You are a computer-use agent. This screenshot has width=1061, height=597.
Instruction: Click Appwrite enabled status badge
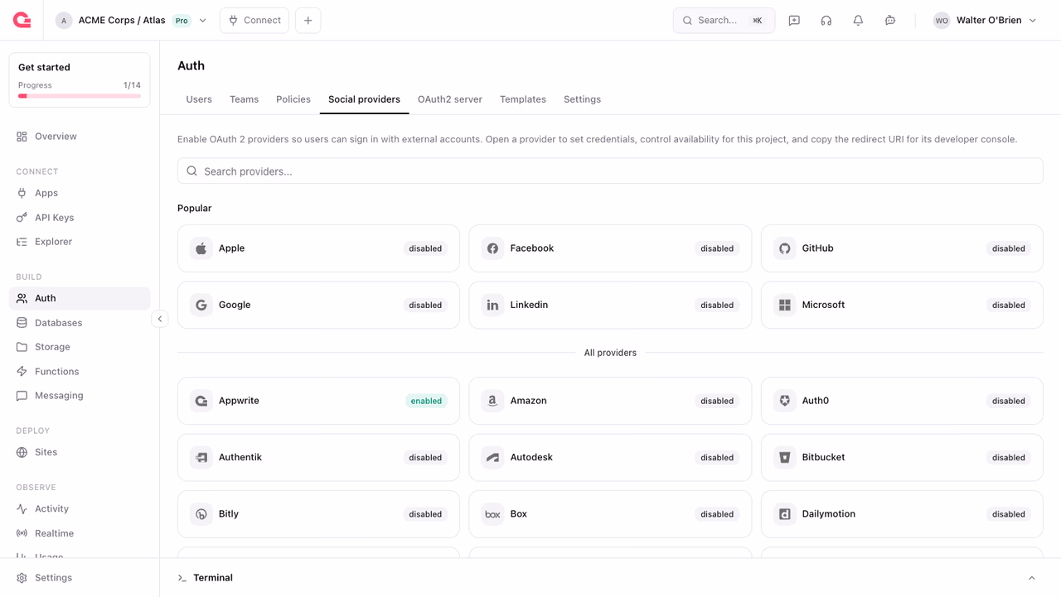426,401
